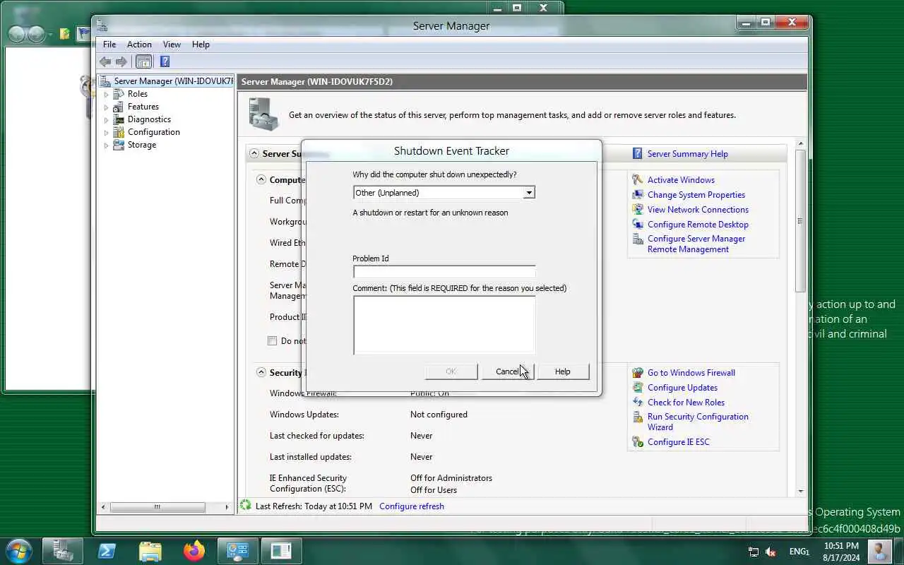Click the Activate Windows link

(681, 179)
